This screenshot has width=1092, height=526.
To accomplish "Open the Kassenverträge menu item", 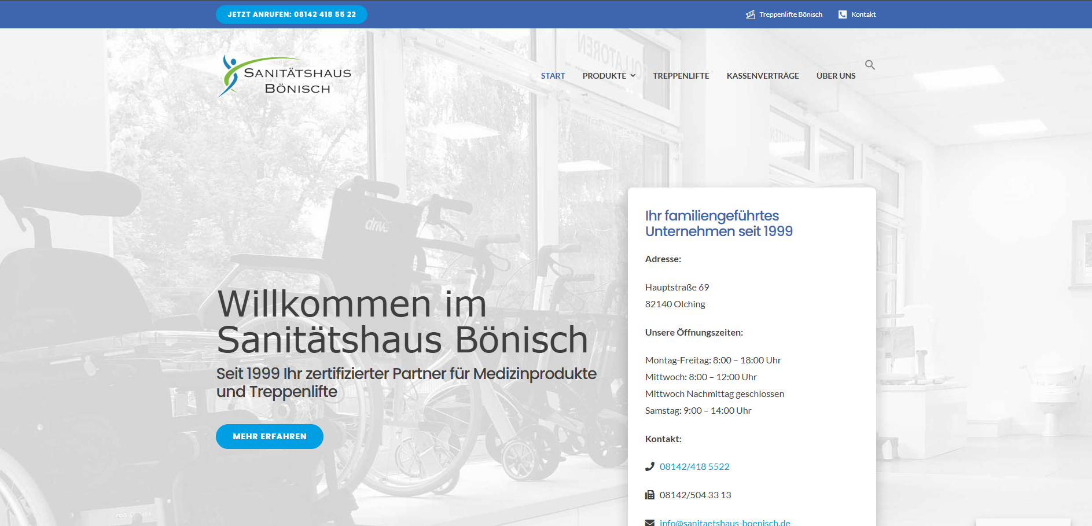I will [x=763, y=76].
